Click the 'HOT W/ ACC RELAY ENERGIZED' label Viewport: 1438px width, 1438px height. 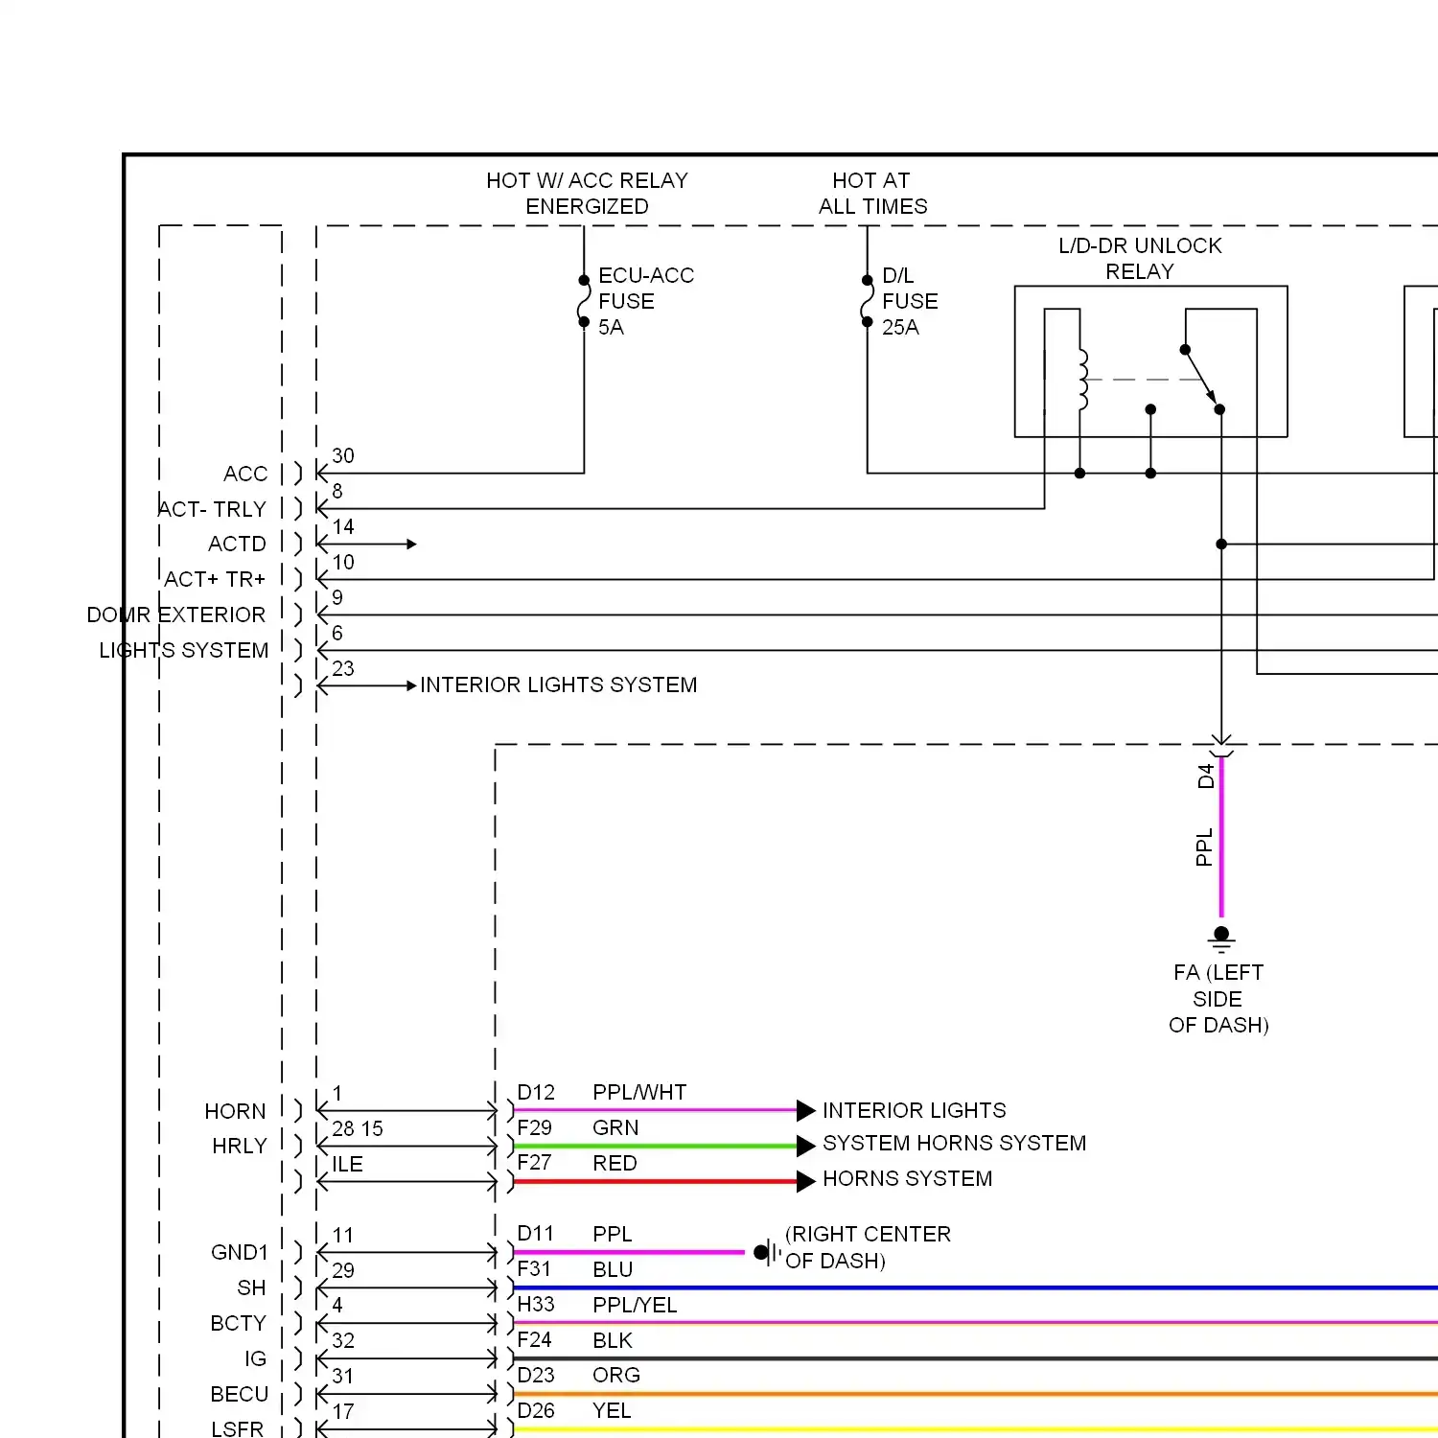click(587, 194)
